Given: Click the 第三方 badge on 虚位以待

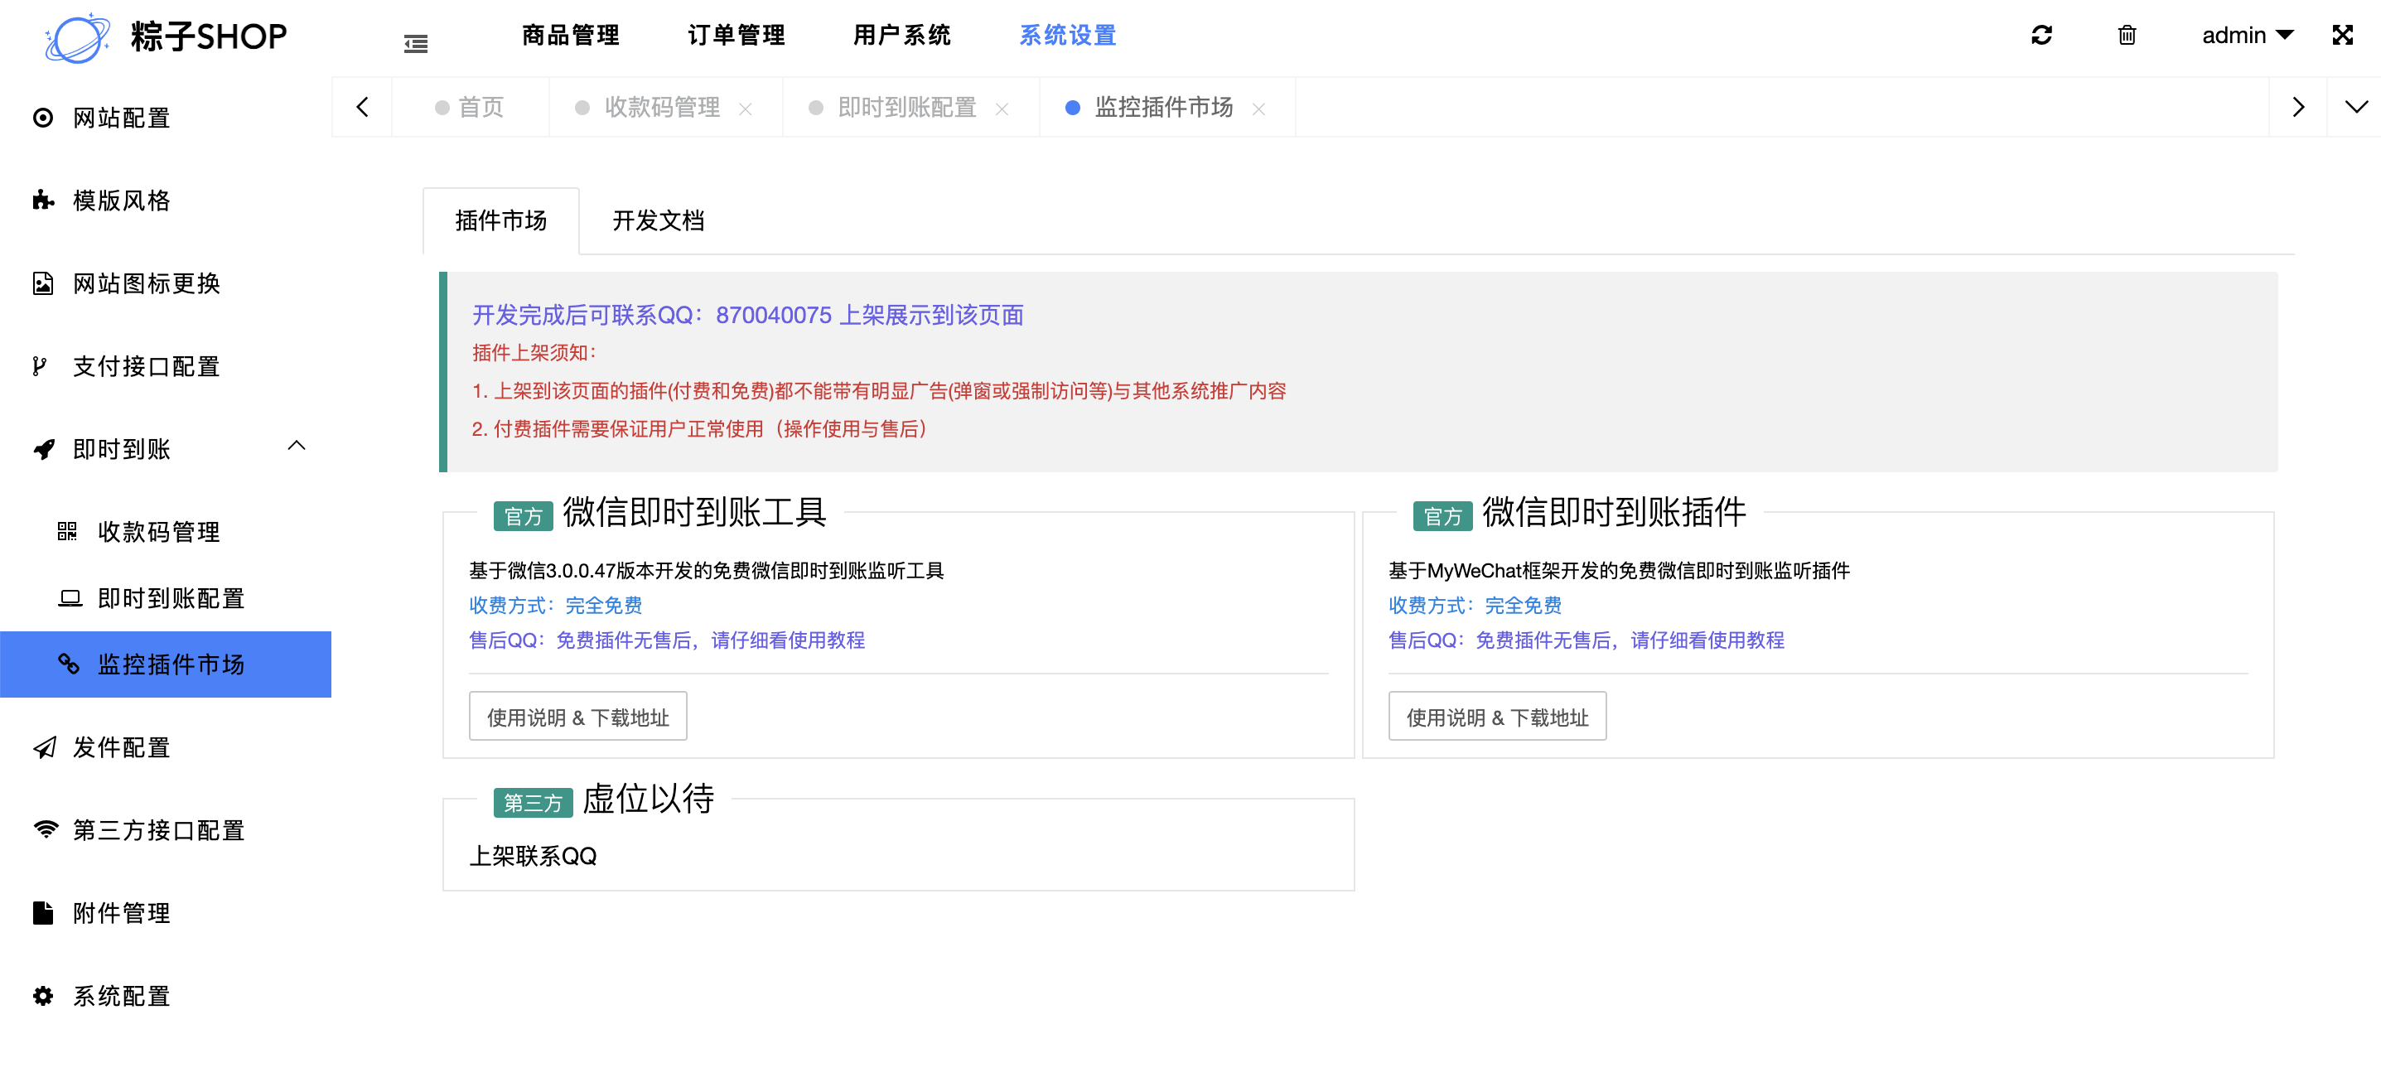Looking at the screenshot, I should pyautogui.click(x=534, y=803).
